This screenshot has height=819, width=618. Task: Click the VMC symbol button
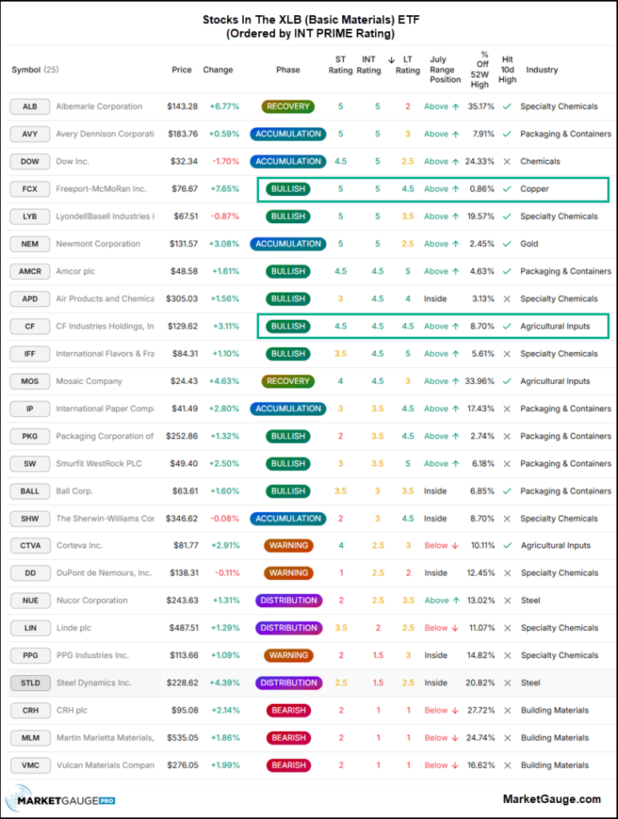[x=30, y=765]
